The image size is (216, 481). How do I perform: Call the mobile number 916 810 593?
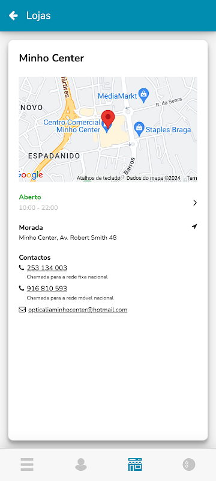(x=47, y=289)
